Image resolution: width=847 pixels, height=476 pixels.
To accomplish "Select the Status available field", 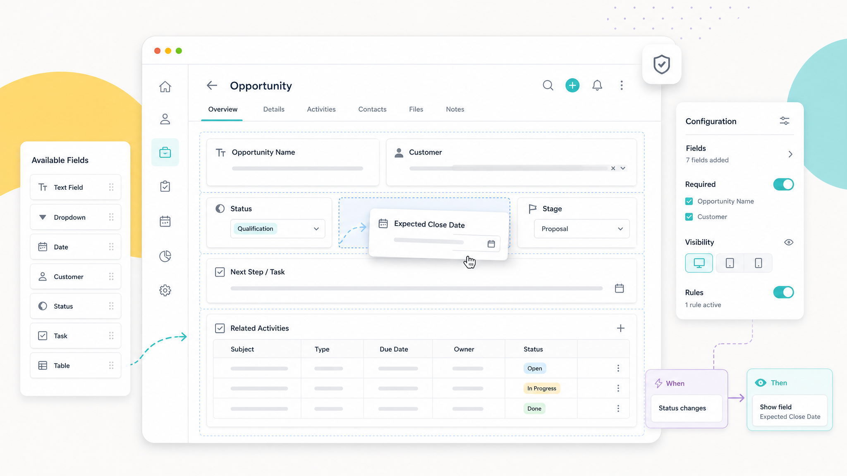I will click(76, 306).
